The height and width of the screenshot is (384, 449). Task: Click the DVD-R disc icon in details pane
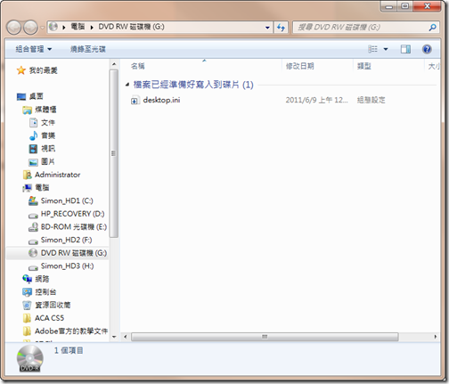(30, 358)
